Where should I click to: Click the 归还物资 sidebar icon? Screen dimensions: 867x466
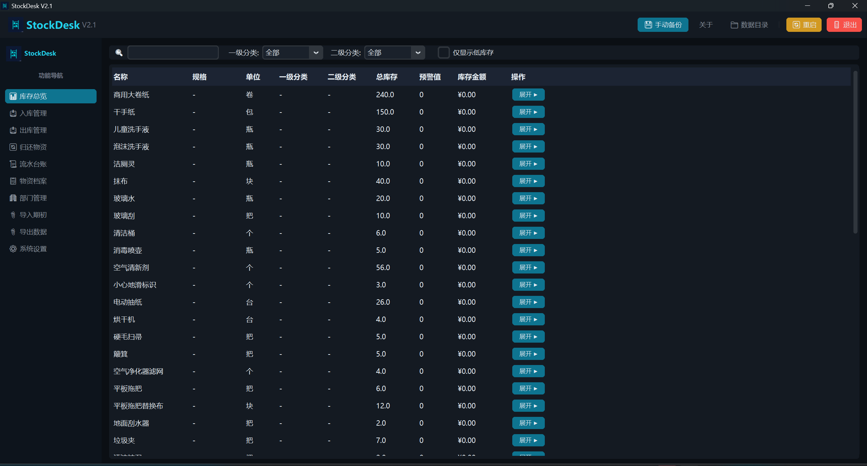coord(13,147)
